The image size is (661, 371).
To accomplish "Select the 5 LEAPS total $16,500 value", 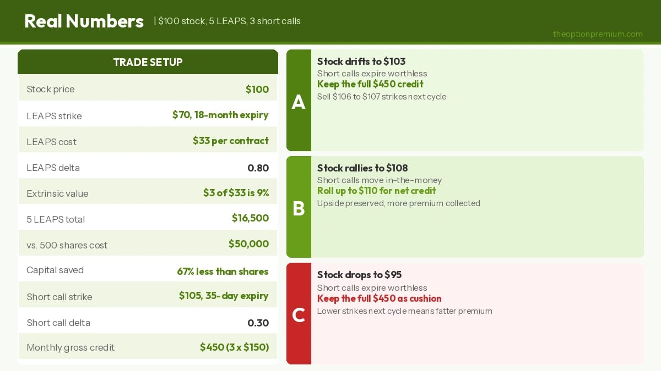I will pyautogui.click(x=251, y=218).
